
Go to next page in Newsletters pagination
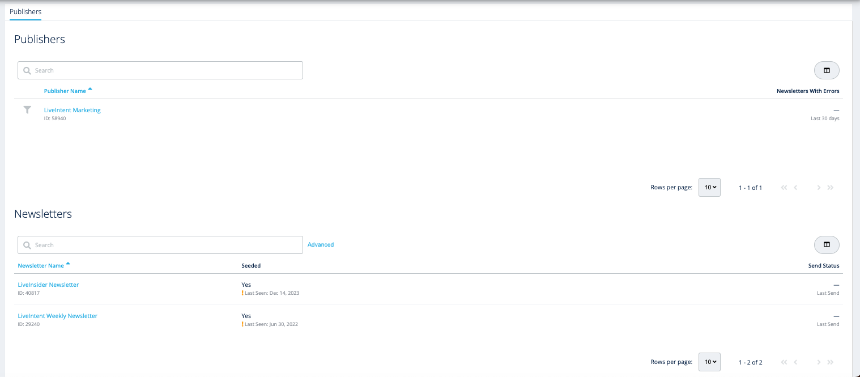pos(819,362)
